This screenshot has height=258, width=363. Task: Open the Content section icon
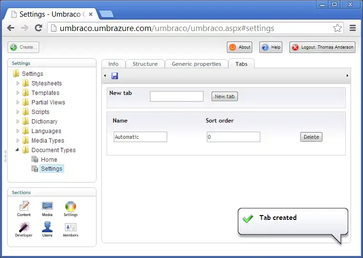24,208
